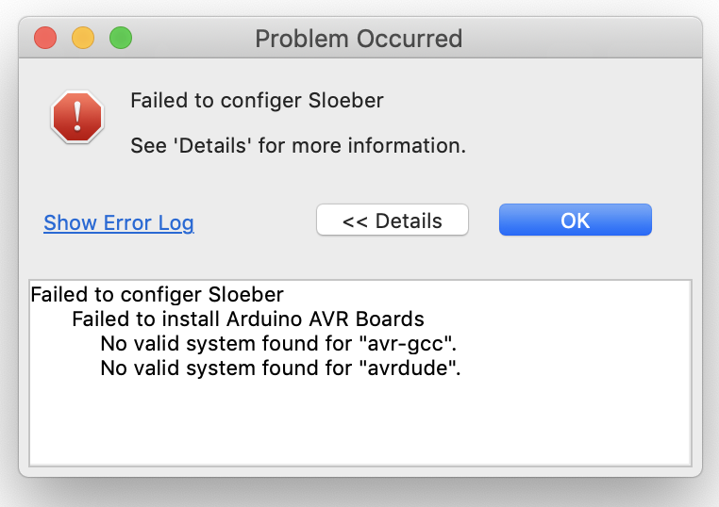This screenshot has width=719, height=507.
Task: Open the Show Error Log link
Action: 119,223
